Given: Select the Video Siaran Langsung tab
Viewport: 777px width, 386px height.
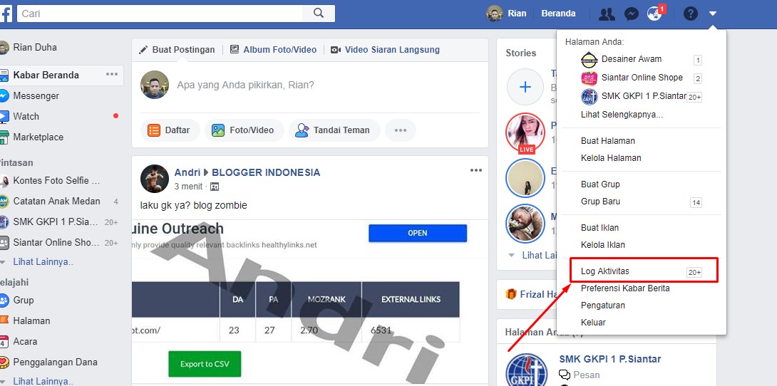Looking at the screenshot, I should pos(385,49).
